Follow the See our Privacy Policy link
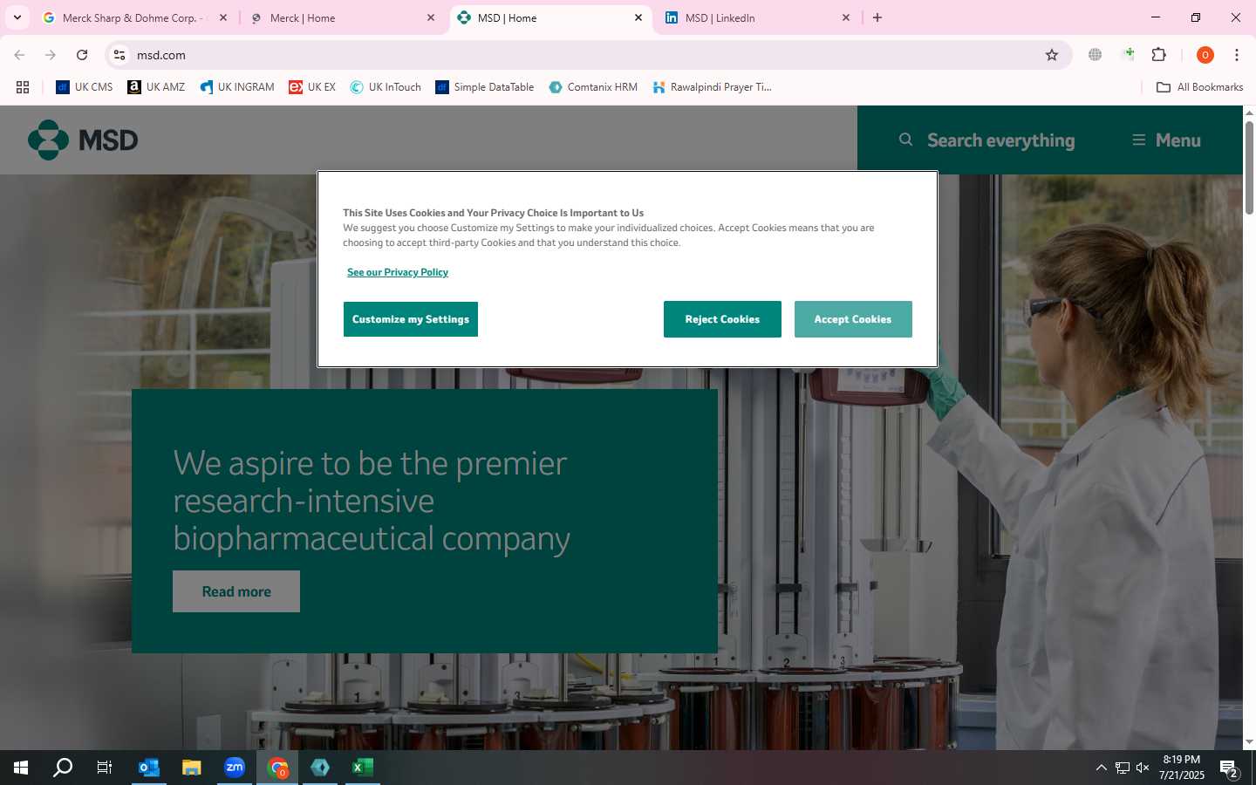 pyautogui.click(x=398, y=272)
